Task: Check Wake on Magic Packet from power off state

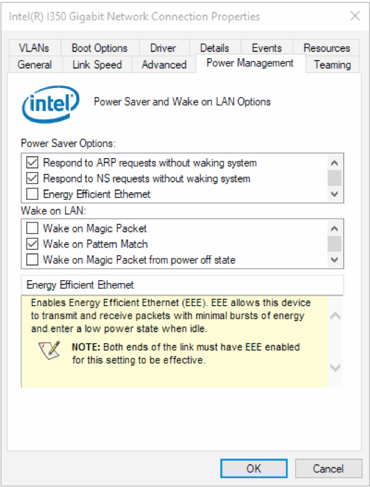Action: [33, 259]
